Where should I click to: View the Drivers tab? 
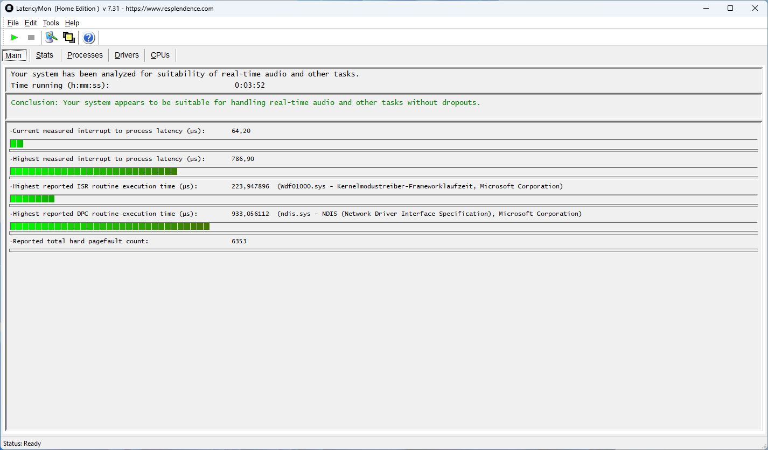127,55
